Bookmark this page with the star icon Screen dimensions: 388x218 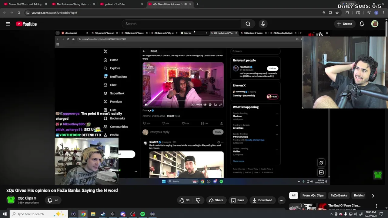(337, 13)
